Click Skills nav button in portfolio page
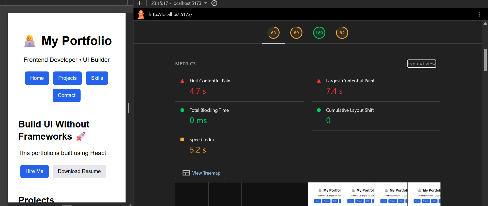This screenshot has width=488, height=206. 97,78
